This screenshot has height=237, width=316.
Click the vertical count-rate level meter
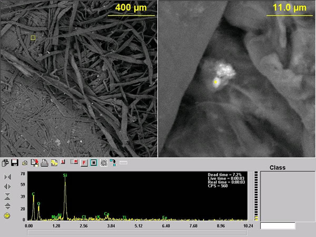tap(256, 196)
